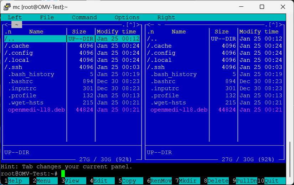Click the left panel path tilde label
294x185 pixels.
click(17, 25)
